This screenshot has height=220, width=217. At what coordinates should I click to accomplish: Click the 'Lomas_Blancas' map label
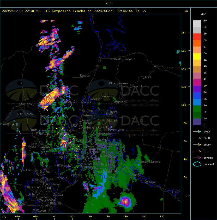click(x=150, y=162)
